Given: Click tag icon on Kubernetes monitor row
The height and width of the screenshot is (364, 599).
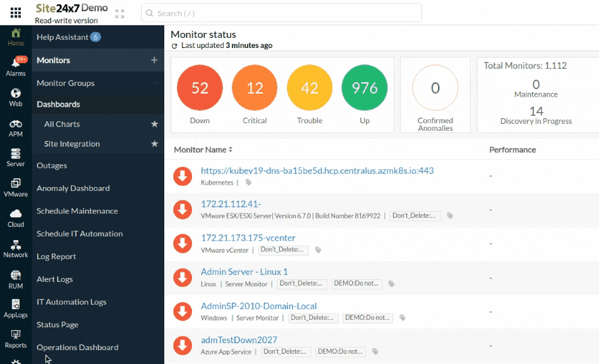Looking at the screenshot, I should [x=248, y=182].
